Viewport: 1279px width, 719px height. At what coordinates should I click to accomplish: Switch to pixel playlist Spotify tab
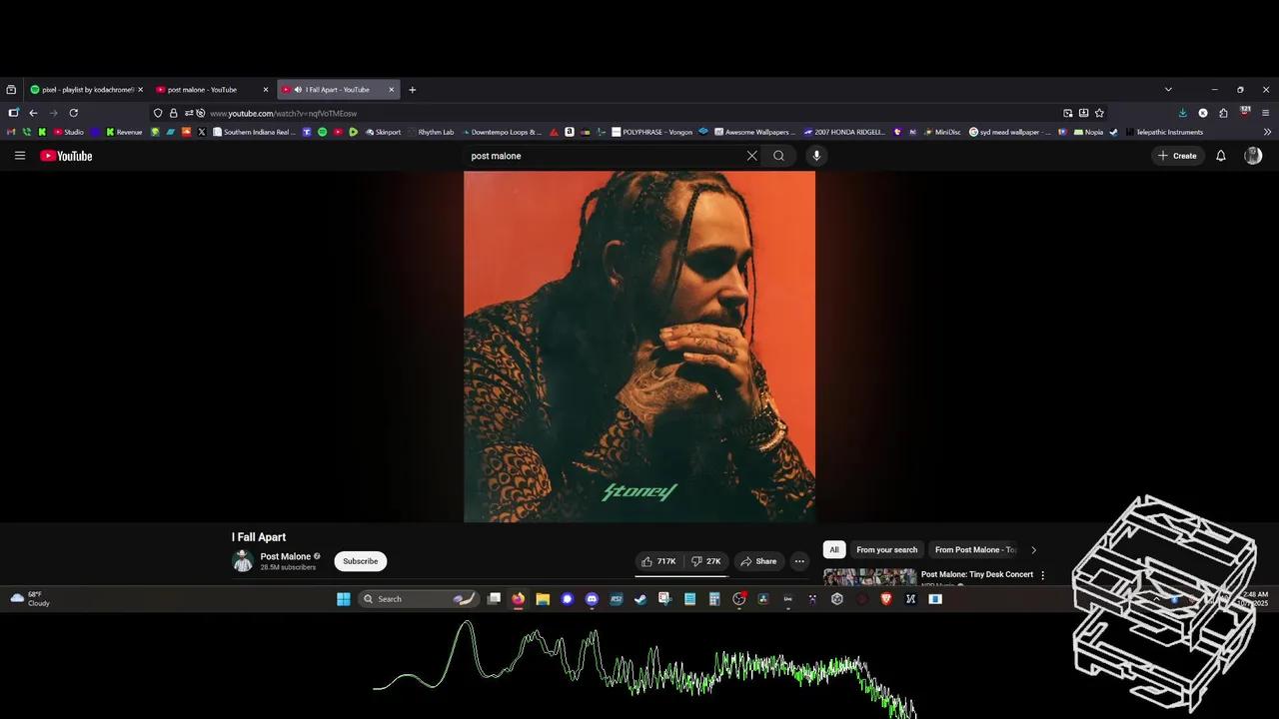[87, 90]
